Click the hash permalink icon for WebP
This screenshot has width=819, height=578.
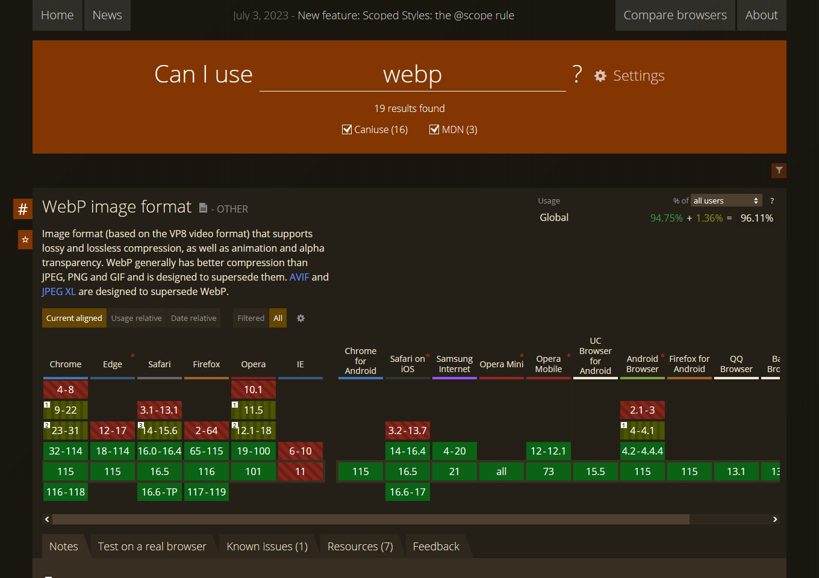[23, 209]
